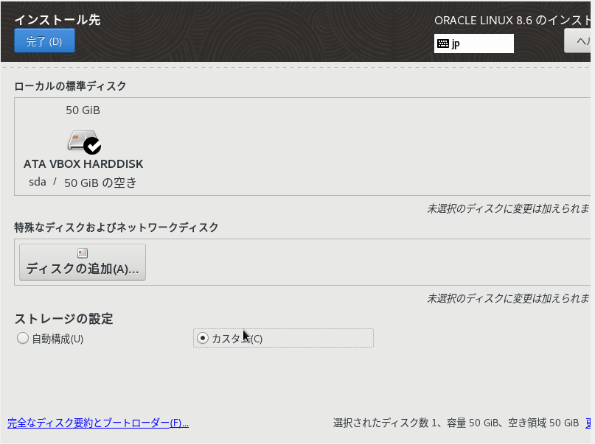Click the ローカルの標準ディスク heading
Screen dimensions: 595x444
(x=70, y=86)
